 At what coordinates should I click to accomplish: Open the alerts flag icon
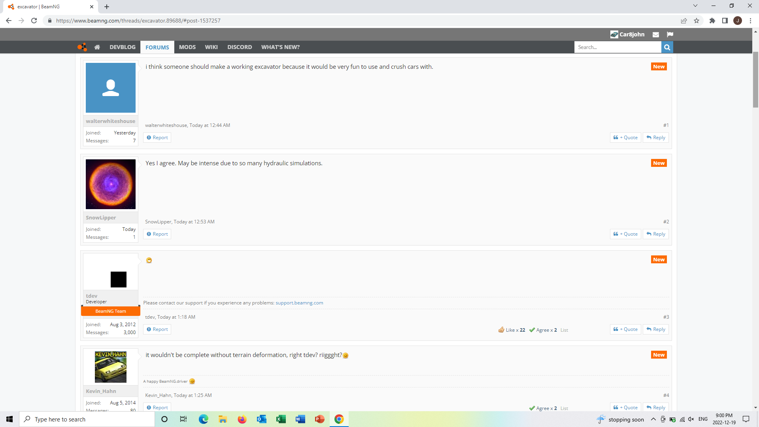pos(670,34)
